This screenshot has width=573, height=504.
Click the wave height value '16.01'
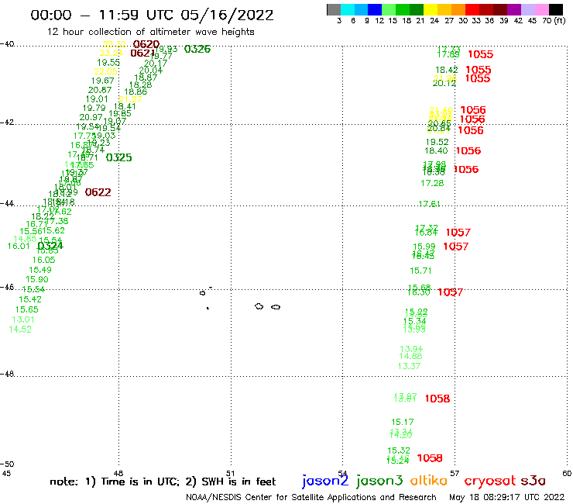(19, 246)
